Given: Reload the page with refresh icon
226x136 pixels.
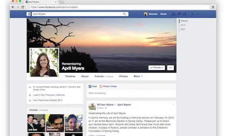Looking at the screenshot, I should pos(23,7).
